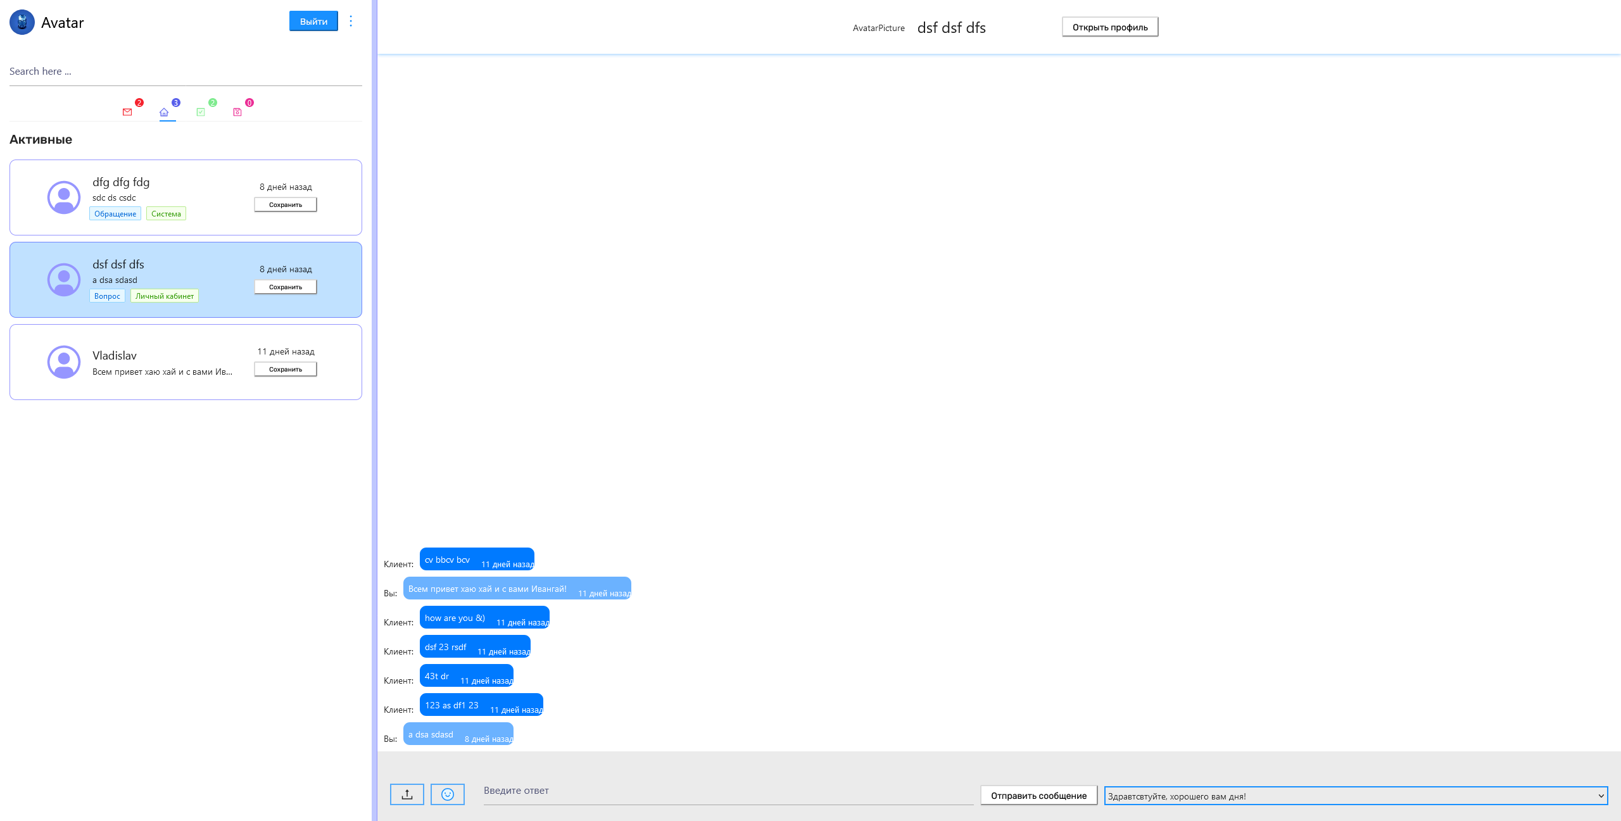This screenshot has height=821, width=1621.
Task: Save the dfg dfg fdg chat with Сохранить
Action: (x=286, y=204)
